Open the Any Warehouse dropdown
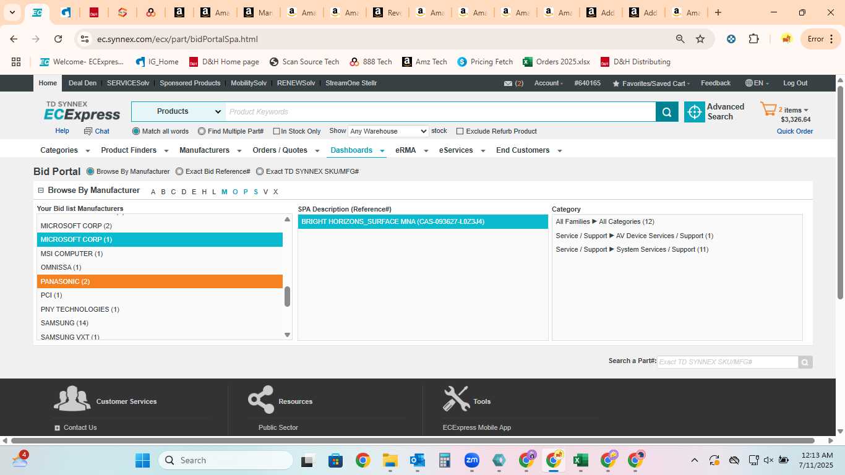The image size is (845, 475). (x=388, y=131)
